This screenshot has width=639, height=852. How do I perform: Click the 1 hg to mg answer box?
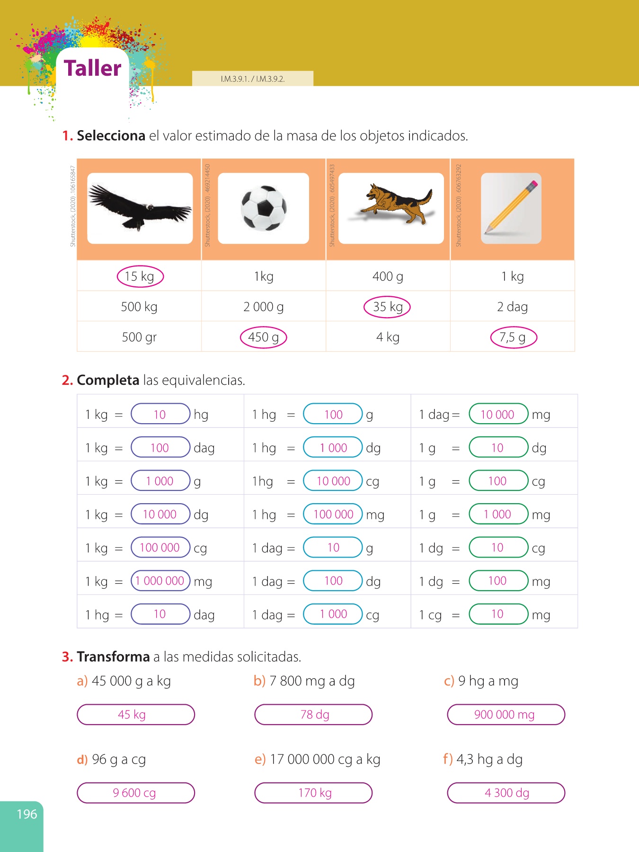333,515
